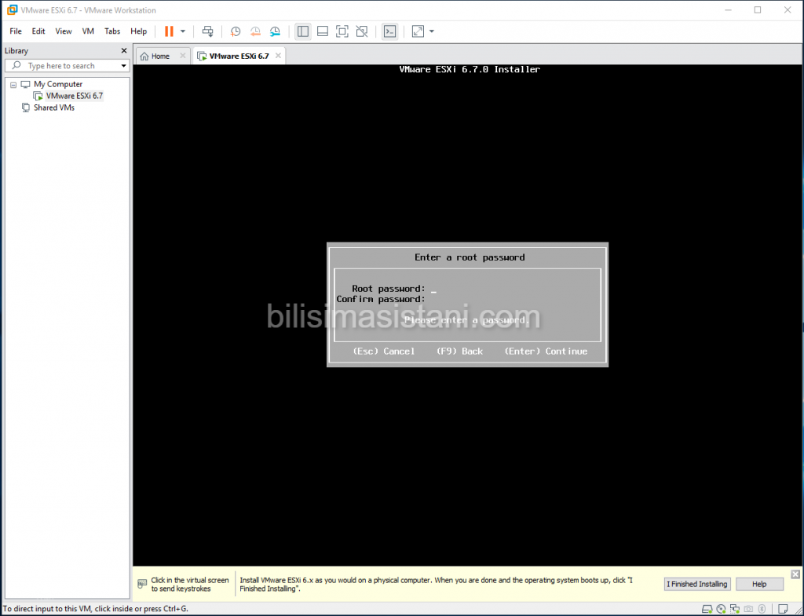
Task: Click the Enter a root password title
Action: pos(470,257)
